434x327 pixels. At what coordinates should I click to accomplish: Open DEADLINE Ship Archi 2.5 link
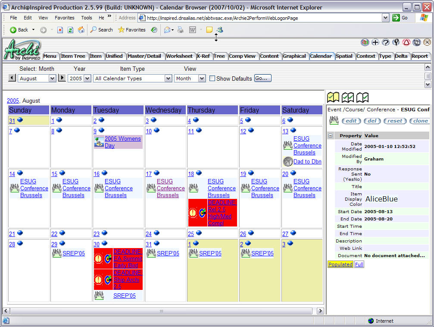(127, 280)
